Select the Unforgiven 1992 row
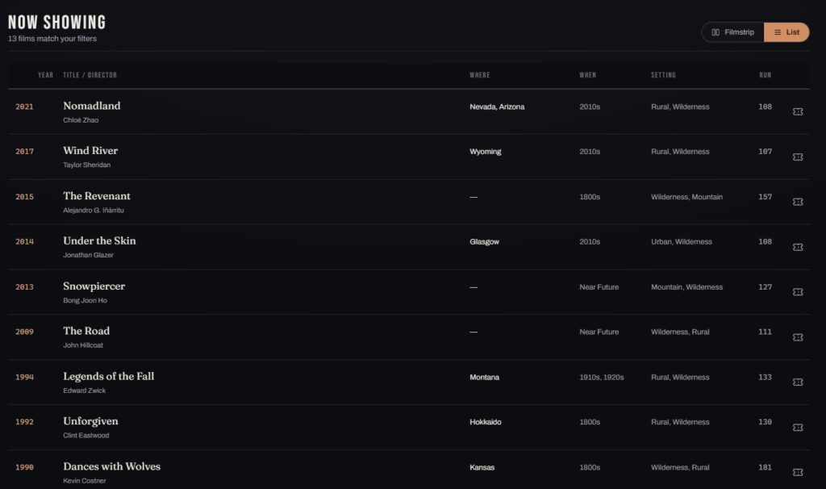Image resolution: width=826 pixels, height=489 pixels. 409,428
